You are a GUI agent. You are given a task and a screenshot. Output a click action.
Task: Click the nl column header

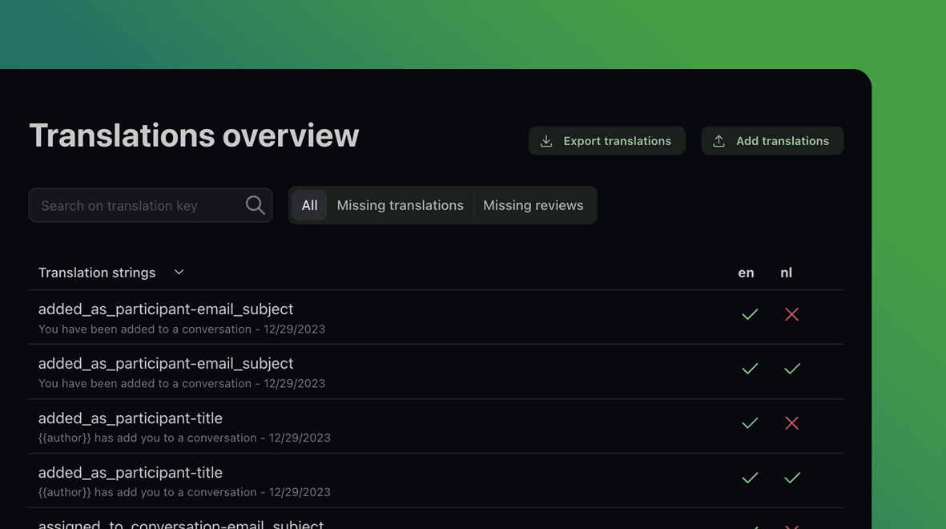click(x=786, y=273)
